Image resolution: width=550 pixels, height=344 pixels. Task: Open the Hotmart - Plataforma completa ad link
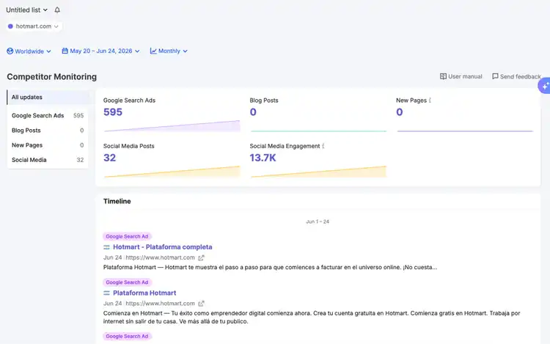[162, 247]
